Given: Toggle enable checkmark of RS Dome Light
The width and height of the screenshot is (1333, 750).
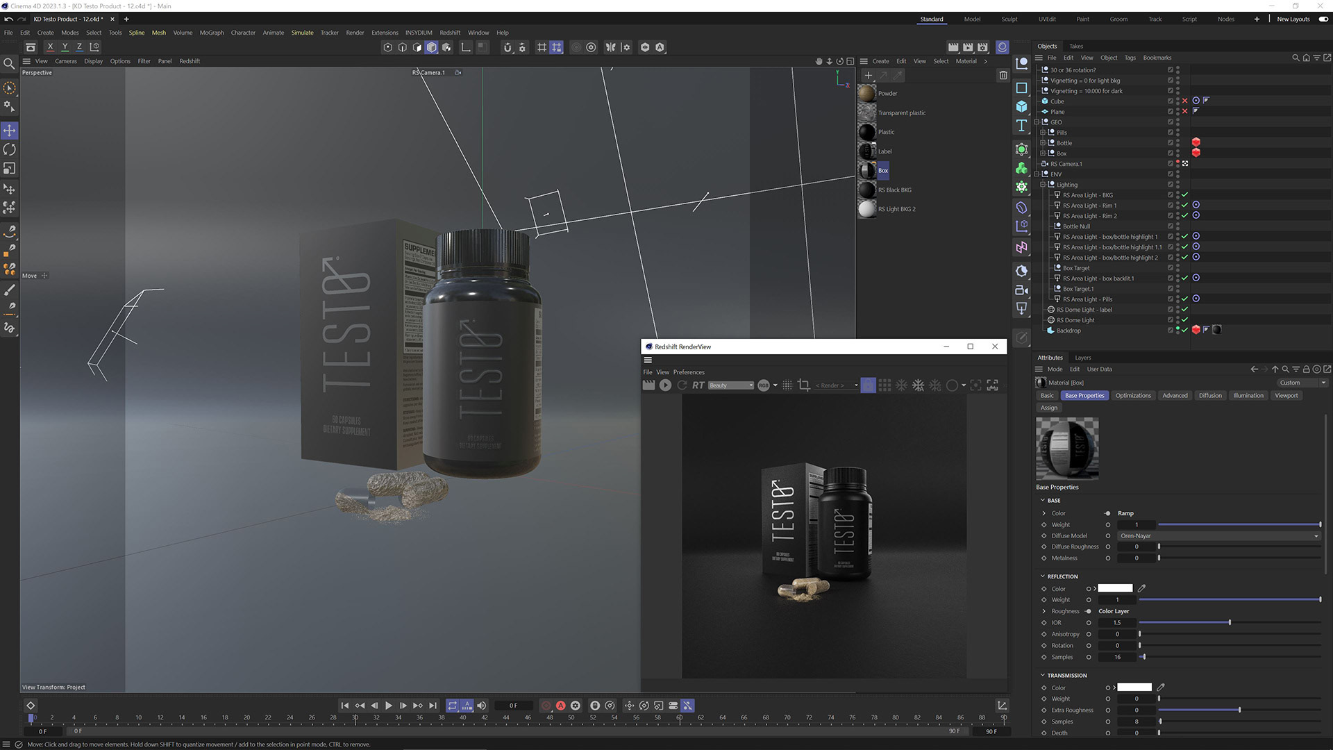Looking at the screenshot, I should [1185, 320].
